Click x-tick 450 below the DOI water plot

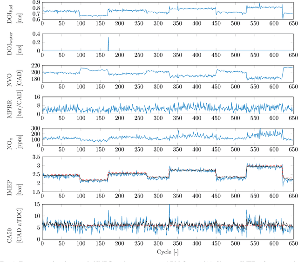pos(216,55)
